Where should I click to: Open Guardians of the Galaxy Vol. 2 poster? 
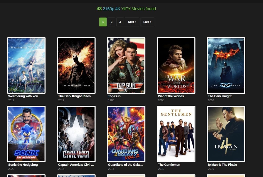click(126, 134)
